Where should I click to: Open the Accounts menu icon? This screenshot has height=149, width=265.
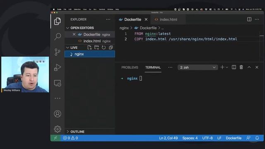point(58,114)
